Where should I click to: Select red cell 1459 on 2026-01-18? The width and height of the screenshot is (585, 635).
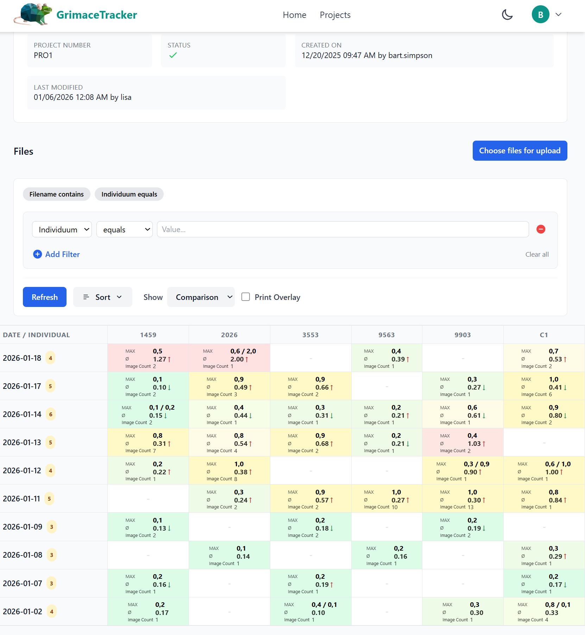148,358
